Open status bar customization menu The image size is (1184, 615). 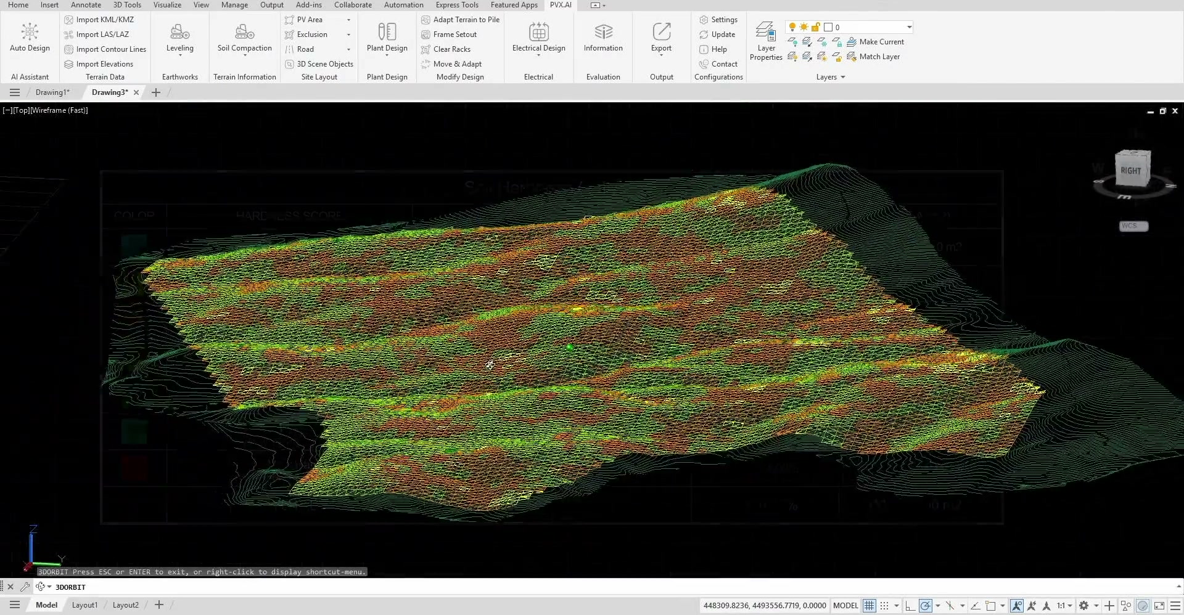click(x=1175, y=606)
